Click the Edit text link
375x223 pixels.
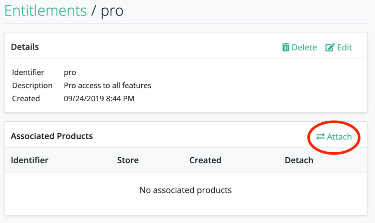pyautogui.click(x=344, y=47)
